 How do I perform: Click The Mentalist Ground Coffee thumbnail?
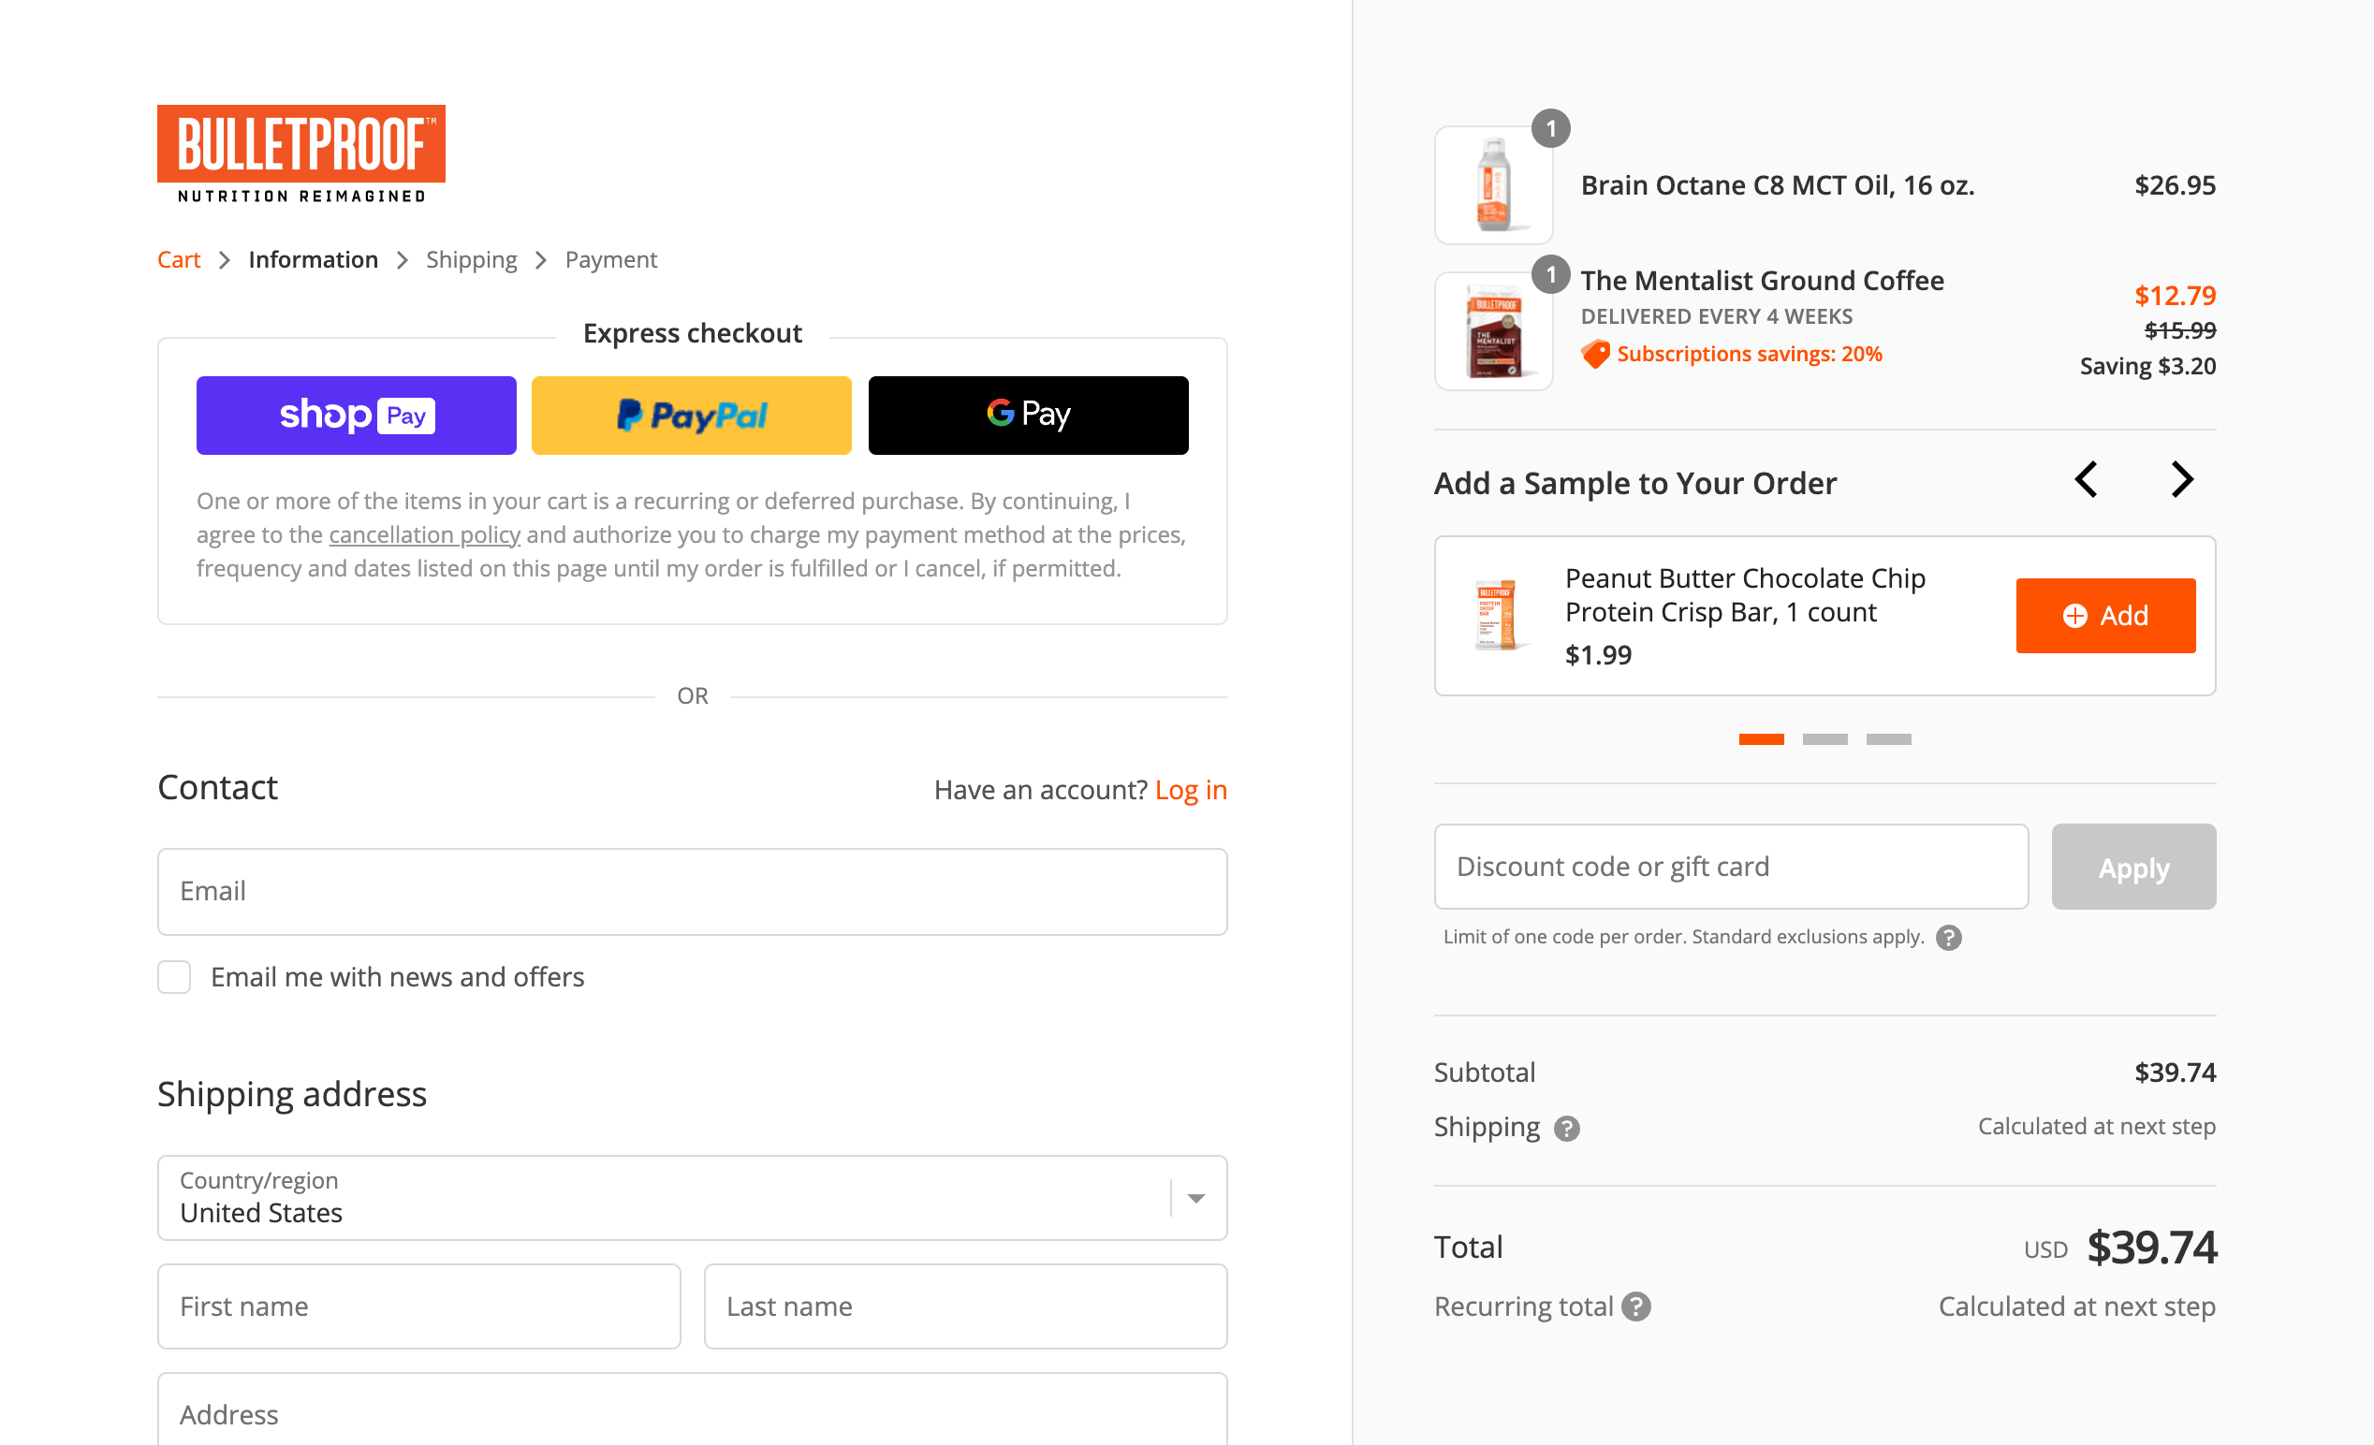pos(1493,331)
